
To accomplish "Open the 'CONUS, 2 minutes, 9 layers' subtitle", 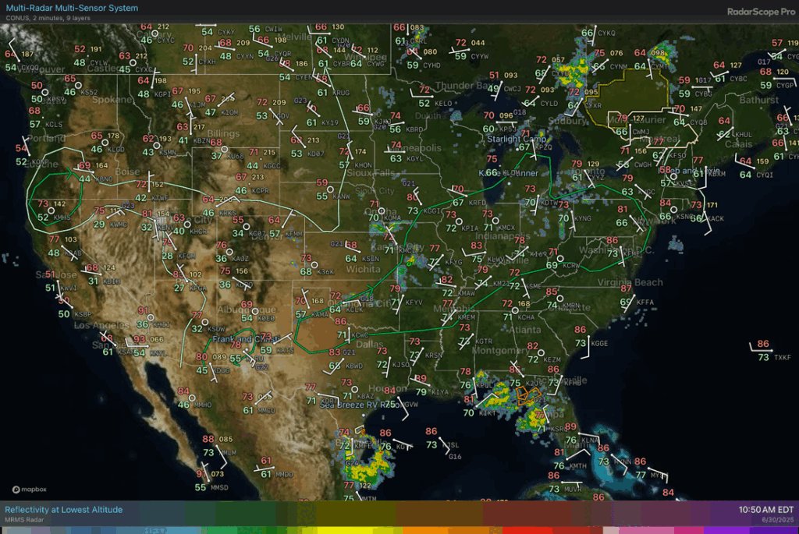I will tap(48, 19).
